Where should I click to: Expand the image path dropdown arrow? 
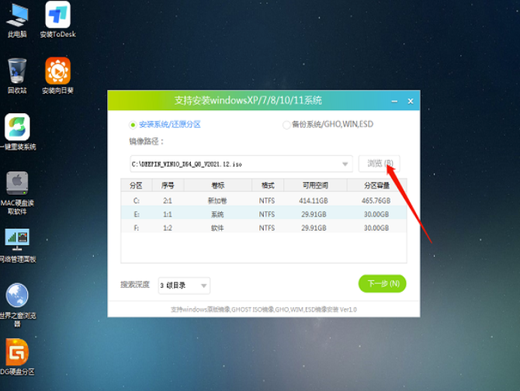click(345, 164)
